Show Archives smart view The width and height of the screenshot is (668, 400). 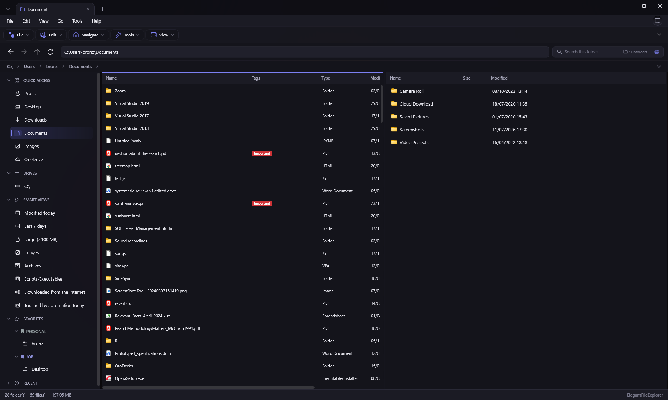coord(52,266)
